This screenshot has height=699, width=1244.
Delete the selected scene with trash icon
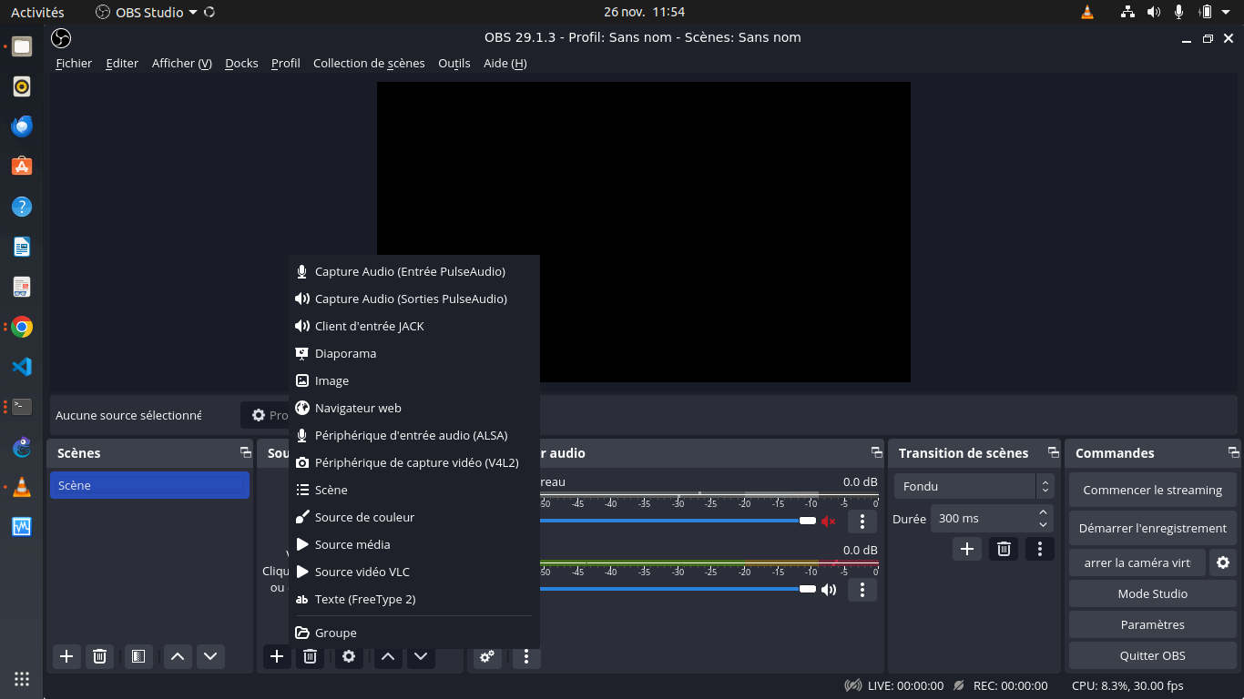(x=100, y=656)
